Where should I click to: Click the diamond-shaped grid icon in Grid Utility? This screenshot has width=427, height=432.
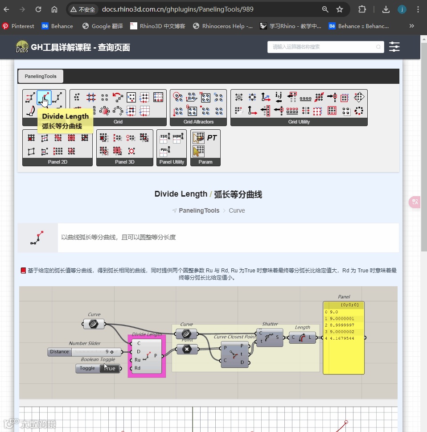click(359, 97)
